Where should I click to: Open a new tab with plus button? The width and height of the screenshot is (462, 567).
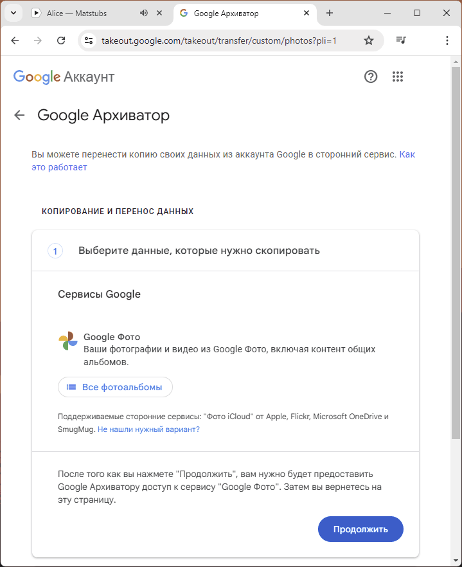click(330, 14)
